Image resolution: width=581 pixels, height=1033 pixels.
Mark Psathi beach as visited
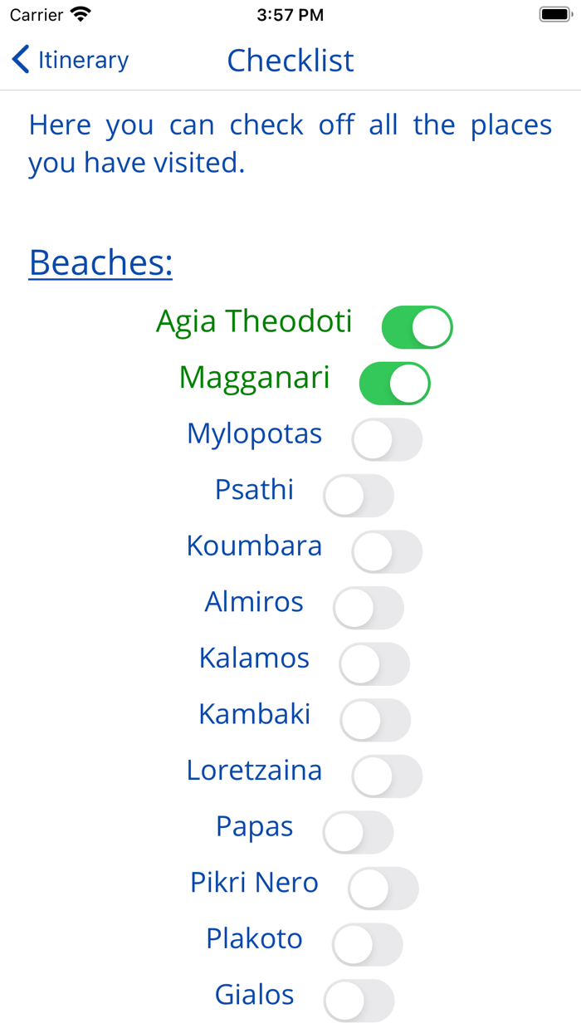(359, 496)
